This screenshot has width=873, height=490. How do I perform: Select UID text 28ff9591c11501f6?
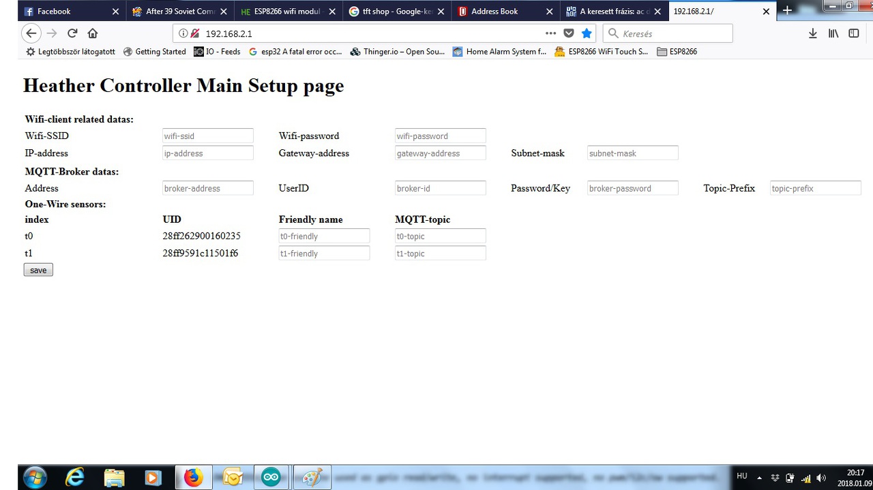[x=200, y=253]
